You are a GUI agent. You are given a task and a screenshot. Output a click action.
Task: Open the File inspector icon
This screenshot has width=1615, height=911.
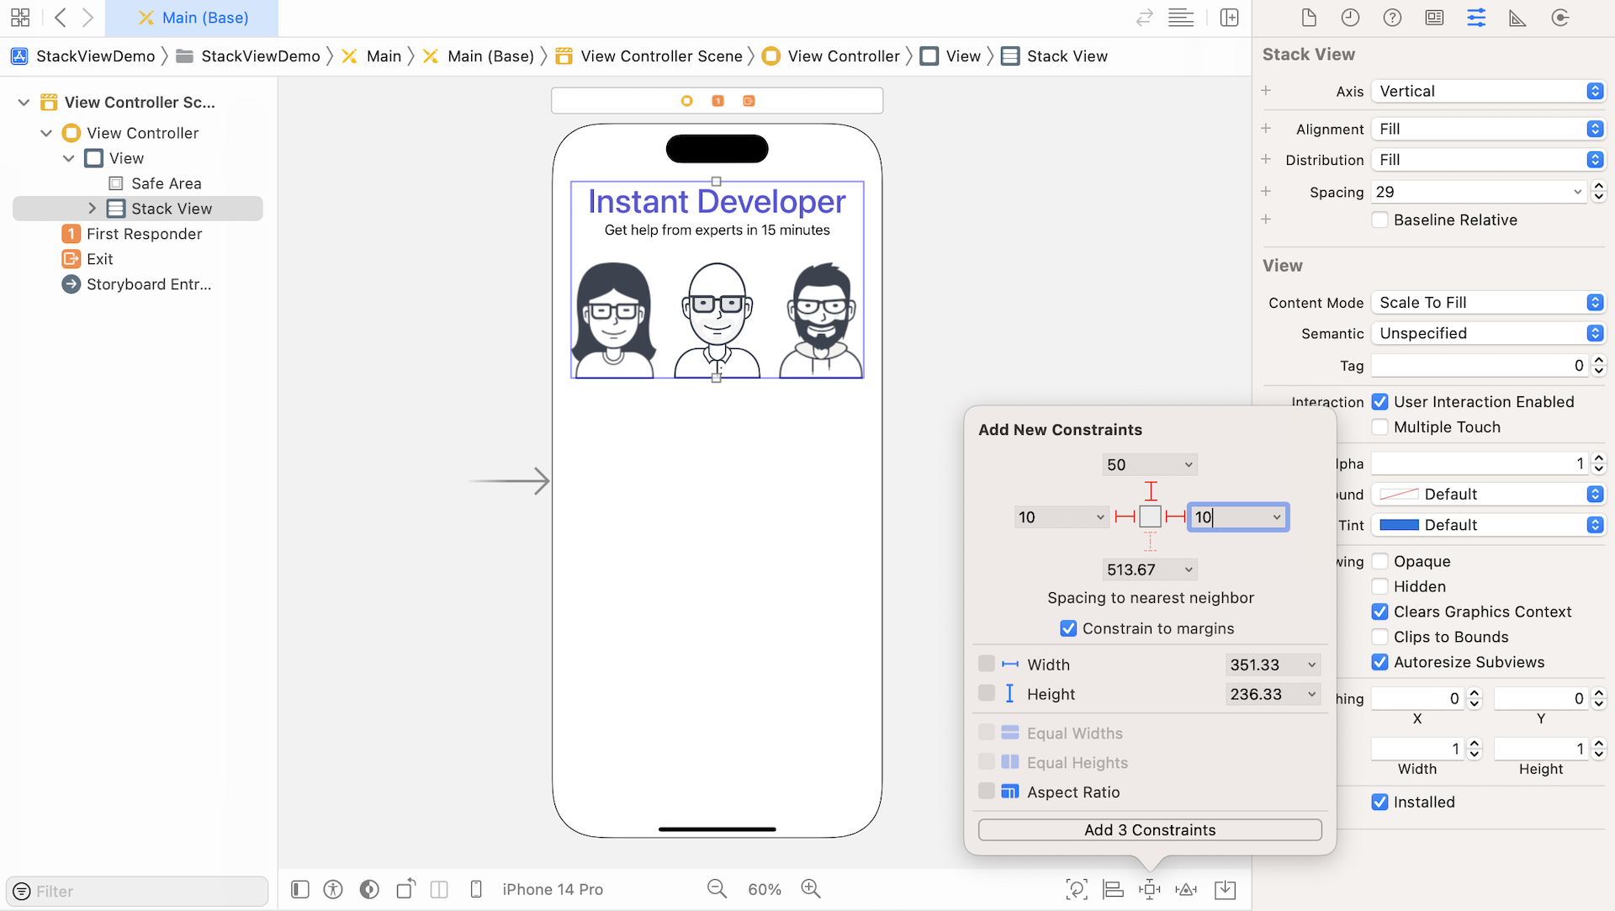1308,18
